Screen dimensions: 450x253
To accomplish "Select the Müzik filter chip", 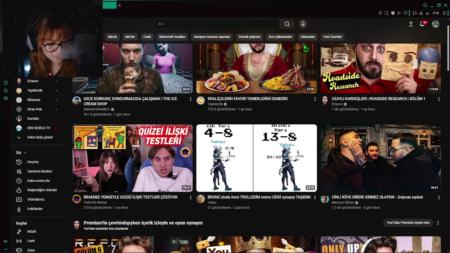I will 112,37.
